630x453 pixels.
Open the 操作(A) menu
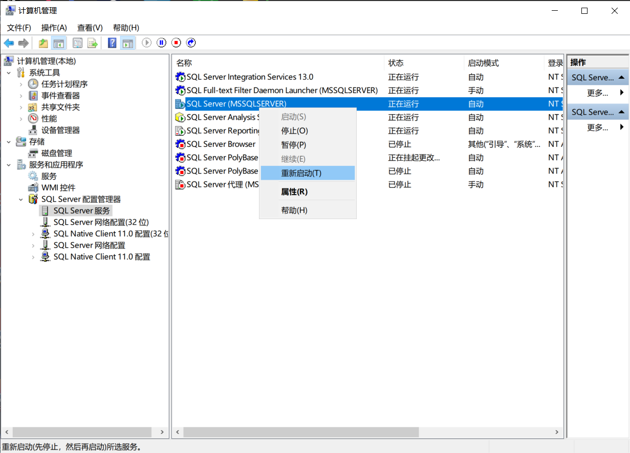pyautogui.click(x=54, y=28)
